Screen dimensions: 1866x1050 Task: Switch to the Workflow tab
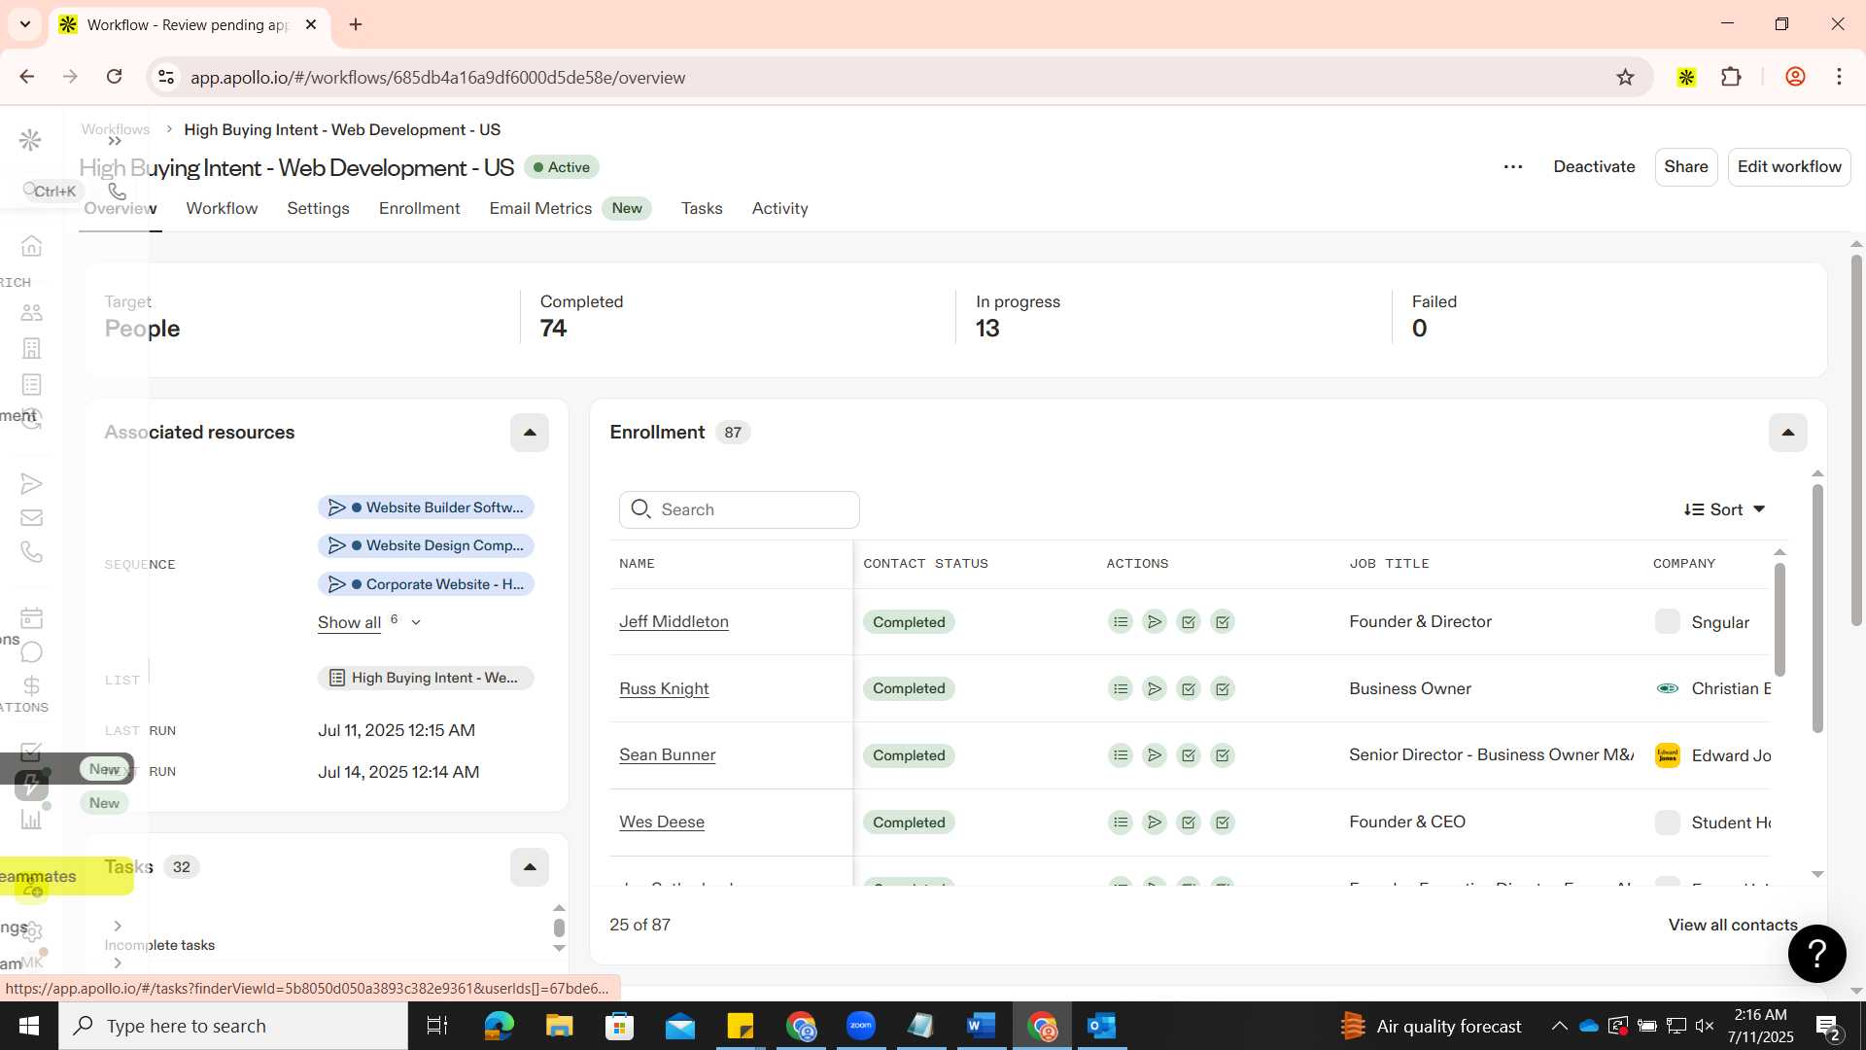click(222, 208)
